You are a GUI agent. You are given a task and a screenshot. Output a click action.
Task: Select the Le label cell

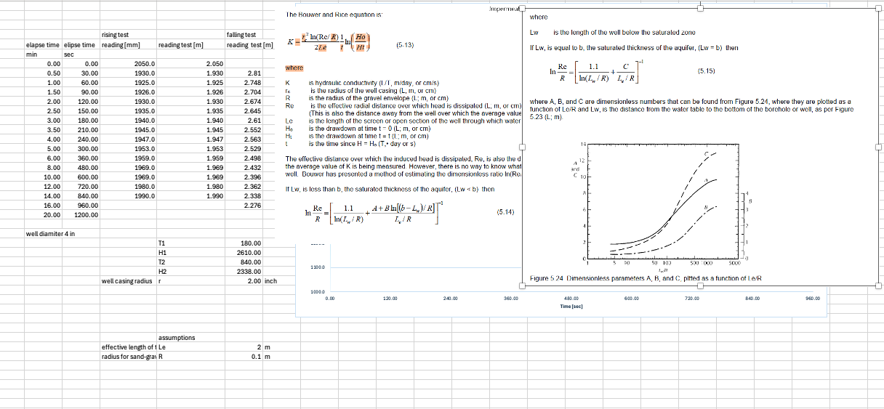click(x=190, y=347)
